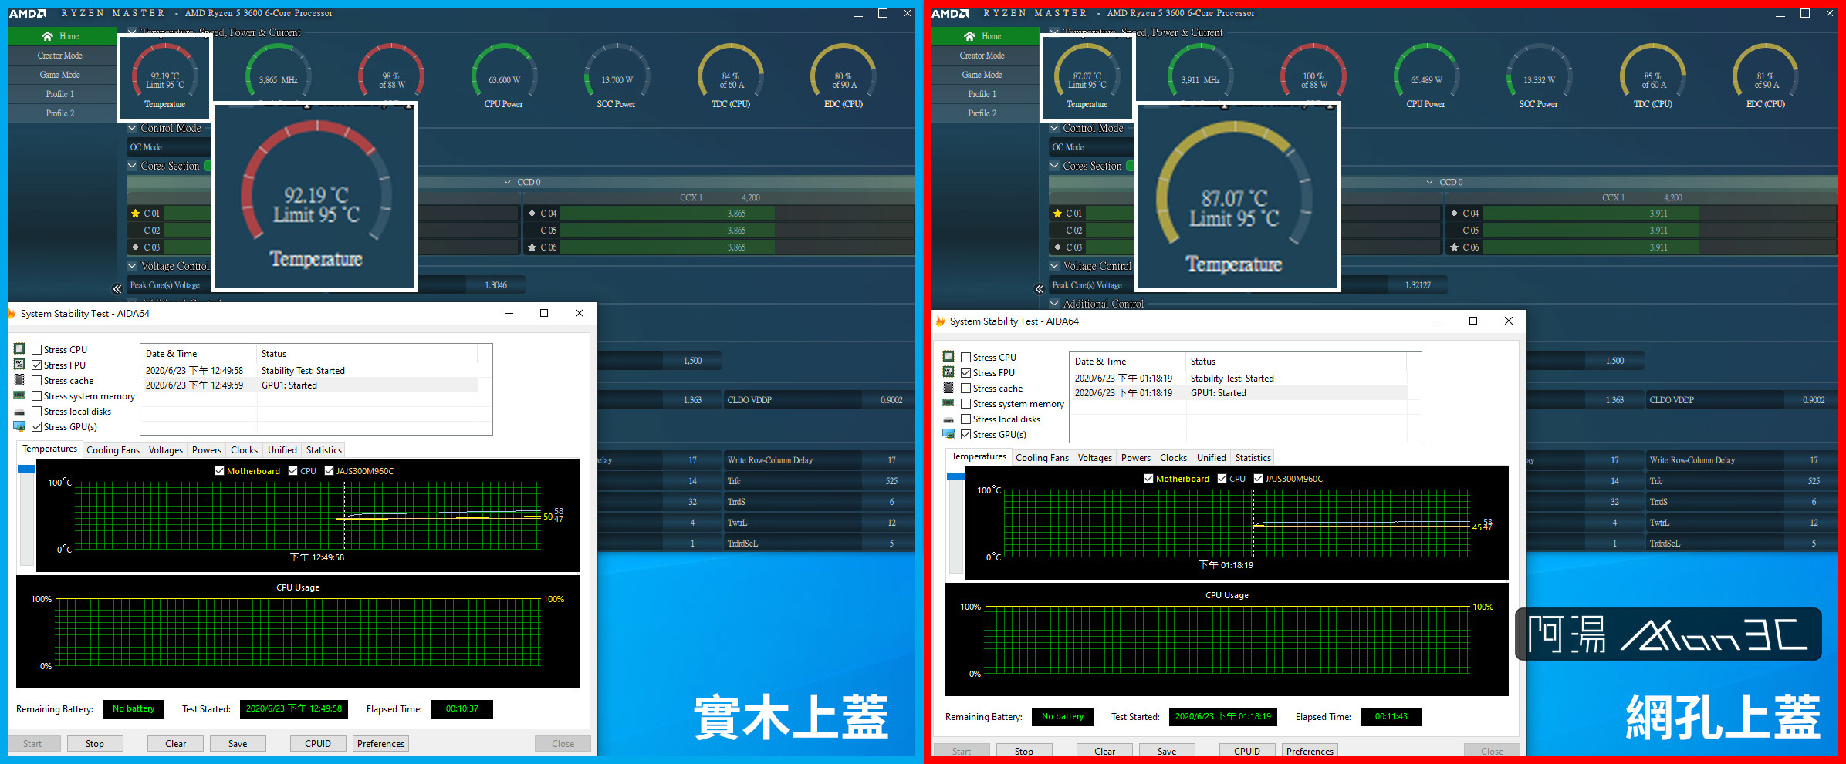Viewport: 1846px width, 764px height.
Task: Open CPUID in 01:18:19 AIDA64 window
Action: click(1247, 751)
